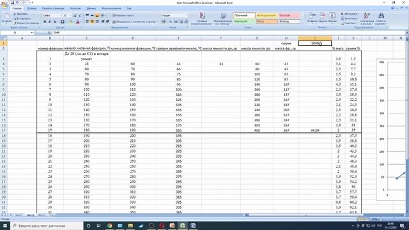The height and width of the screenshot is (230, 409).
Task: Apply the Нейтральный cell style
Action: pos(266,15)
